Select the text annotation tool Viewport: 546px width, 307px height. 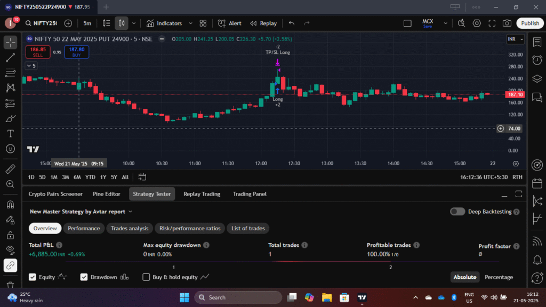[11, 134]
